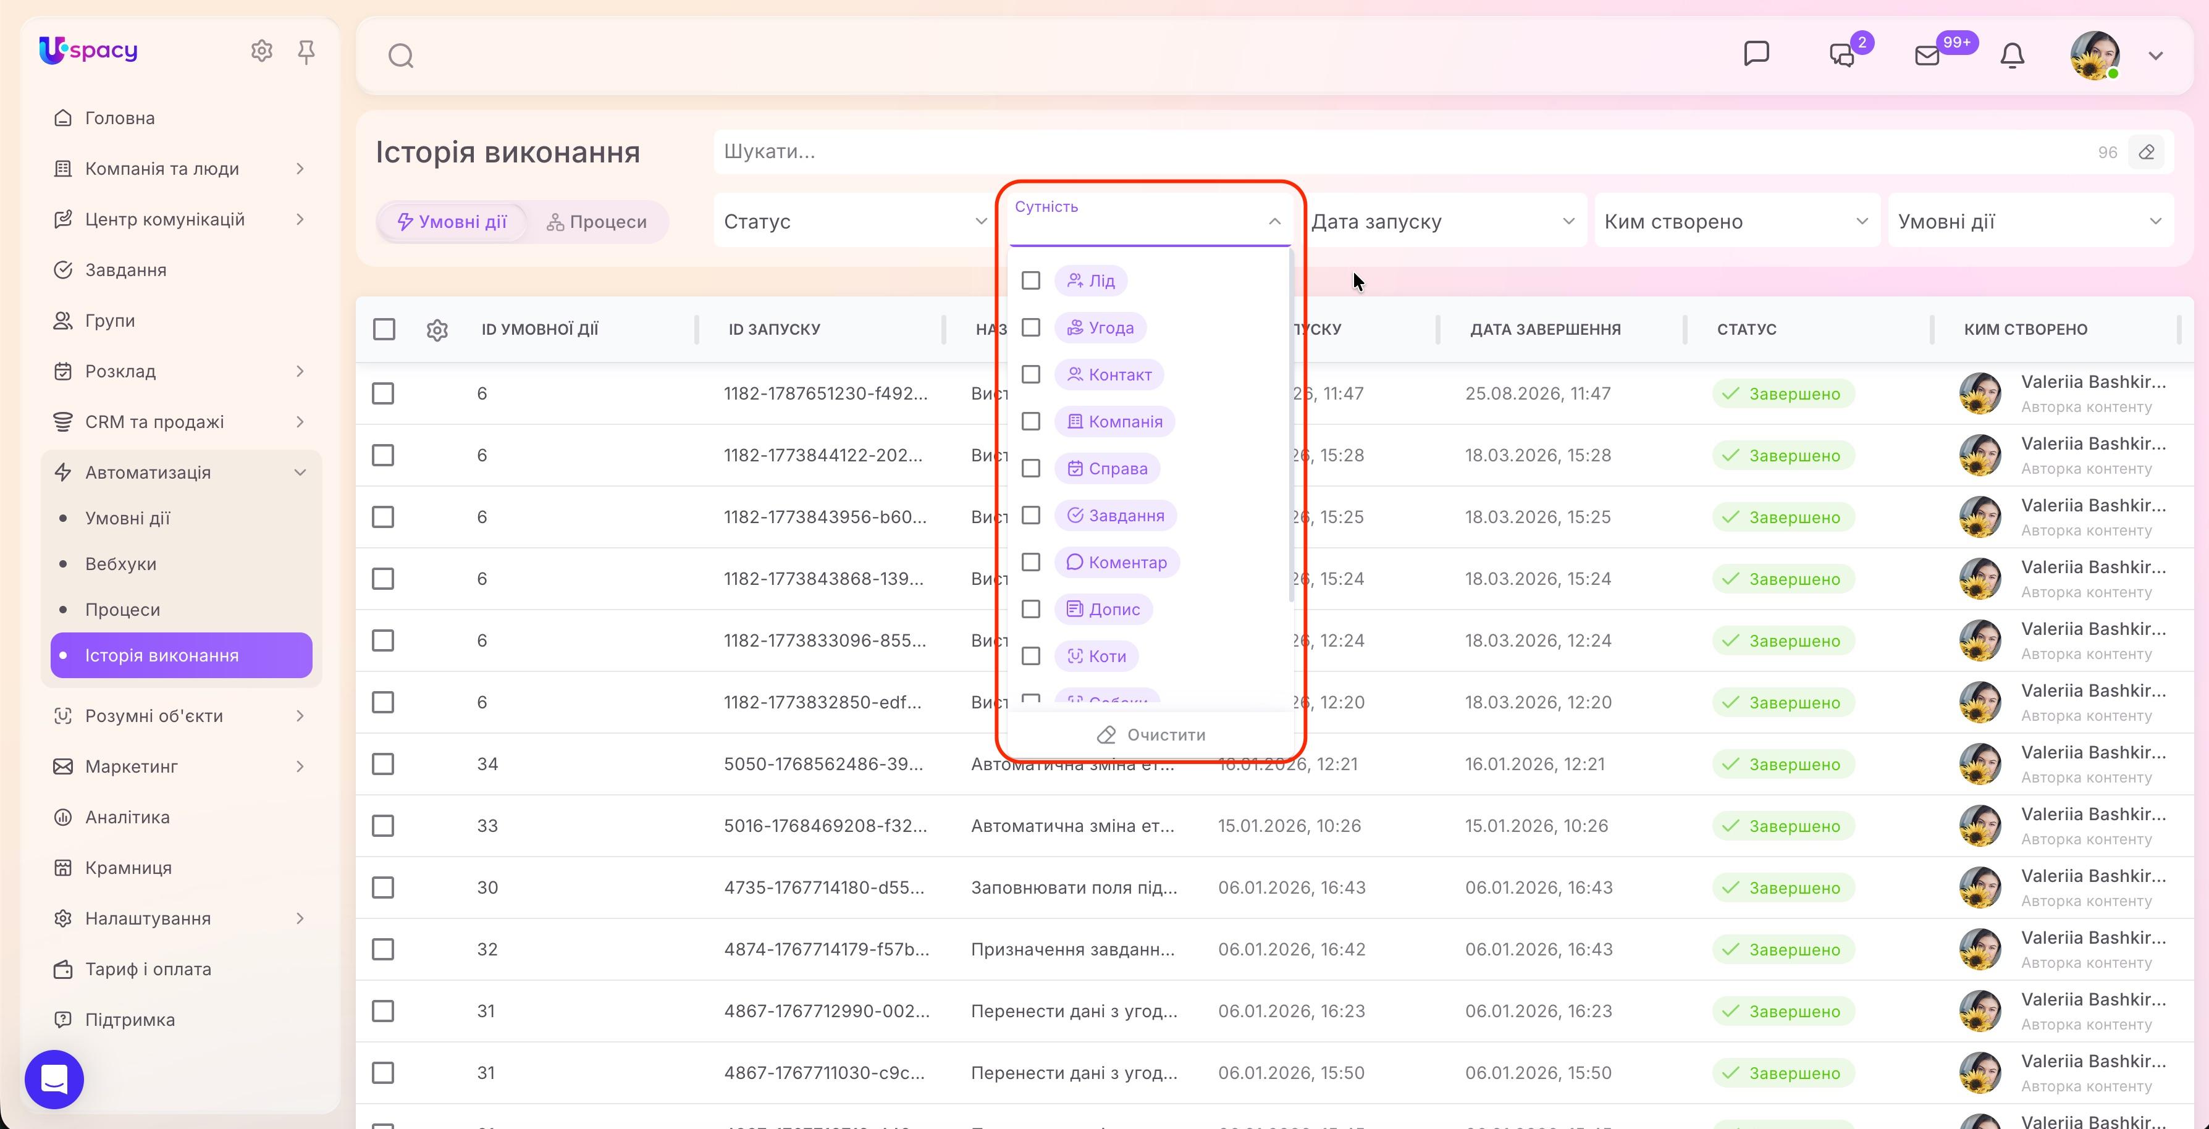The width and height of the screenshot is (2209, 1129).
Task: Click the global search magnifier icon
Action: tap(400, 57)
